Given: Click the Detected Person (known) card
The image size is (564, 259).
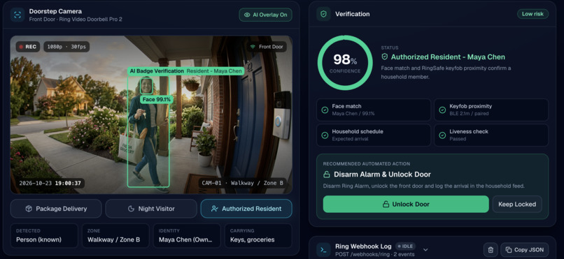Looking at the screenshot, I should click(x=44, y=236).
